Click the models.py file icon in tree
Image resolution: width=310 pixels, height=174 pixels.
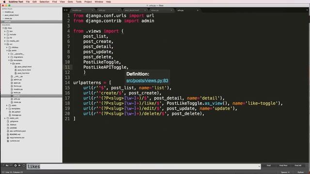pos(12,89)
